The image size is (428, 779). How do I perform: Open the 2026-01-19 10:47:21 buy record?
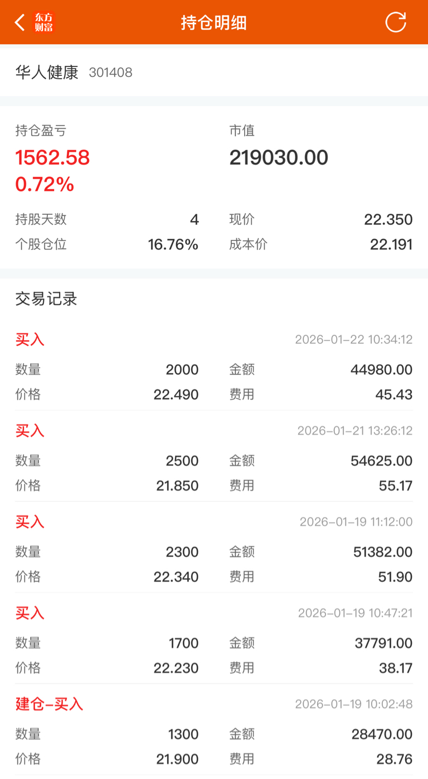214,641
